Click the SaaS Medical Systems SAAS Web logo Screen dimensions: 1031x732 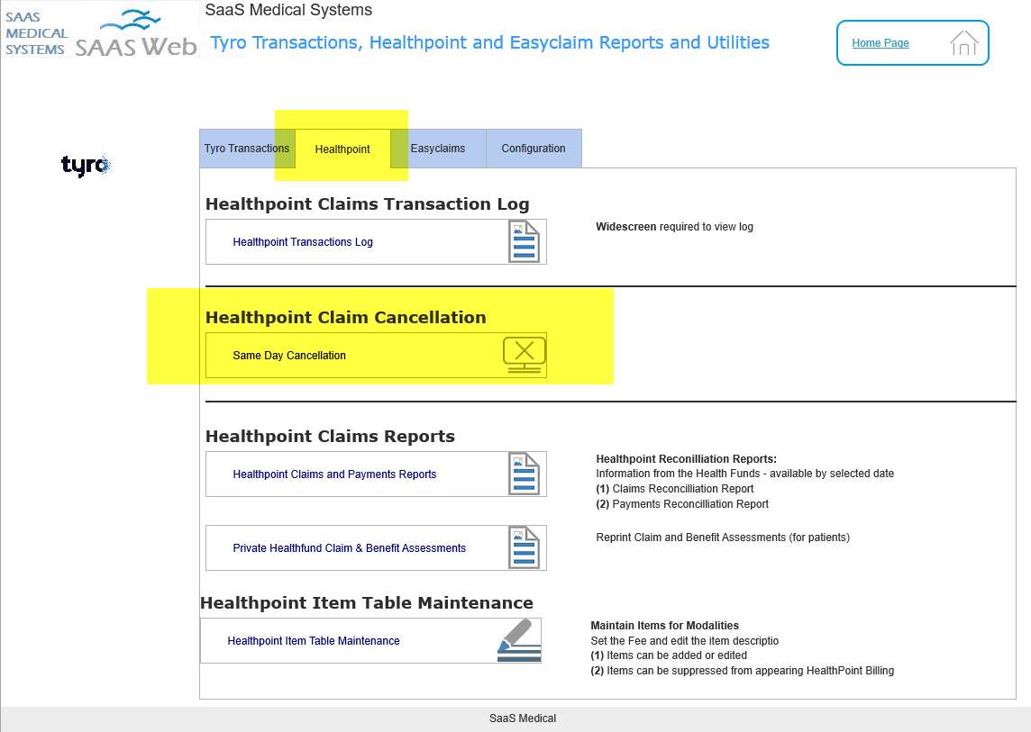tap(101, 31)
